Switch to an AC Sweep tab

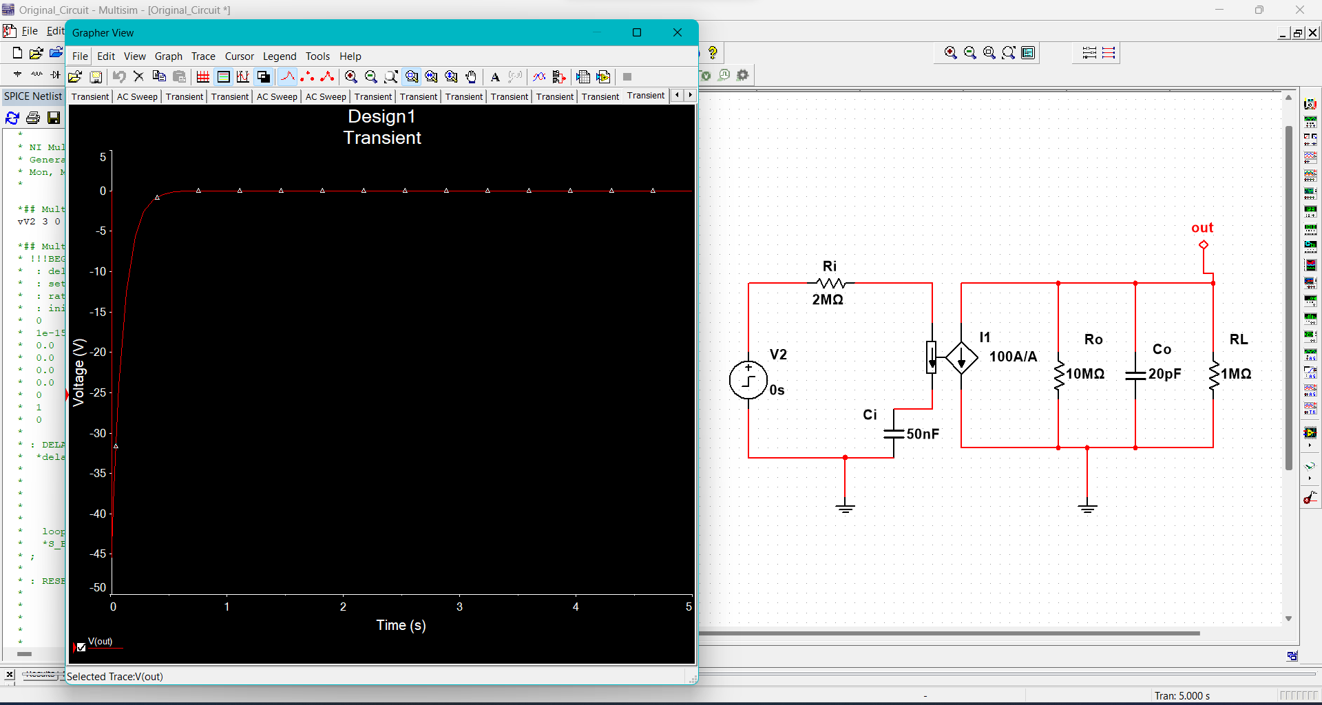136,96
